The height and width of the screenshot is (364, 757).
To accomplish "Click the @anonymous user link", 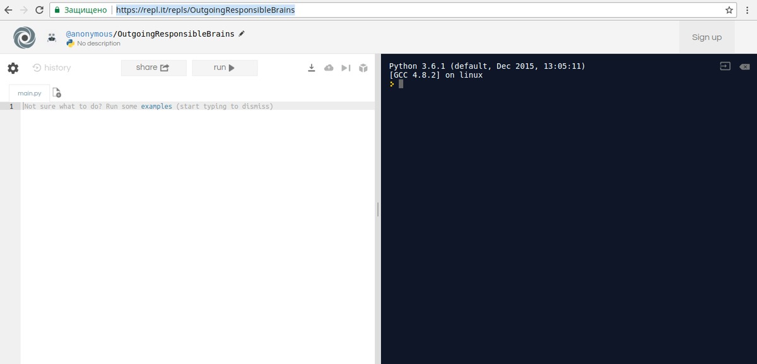I will pos(89,33).
